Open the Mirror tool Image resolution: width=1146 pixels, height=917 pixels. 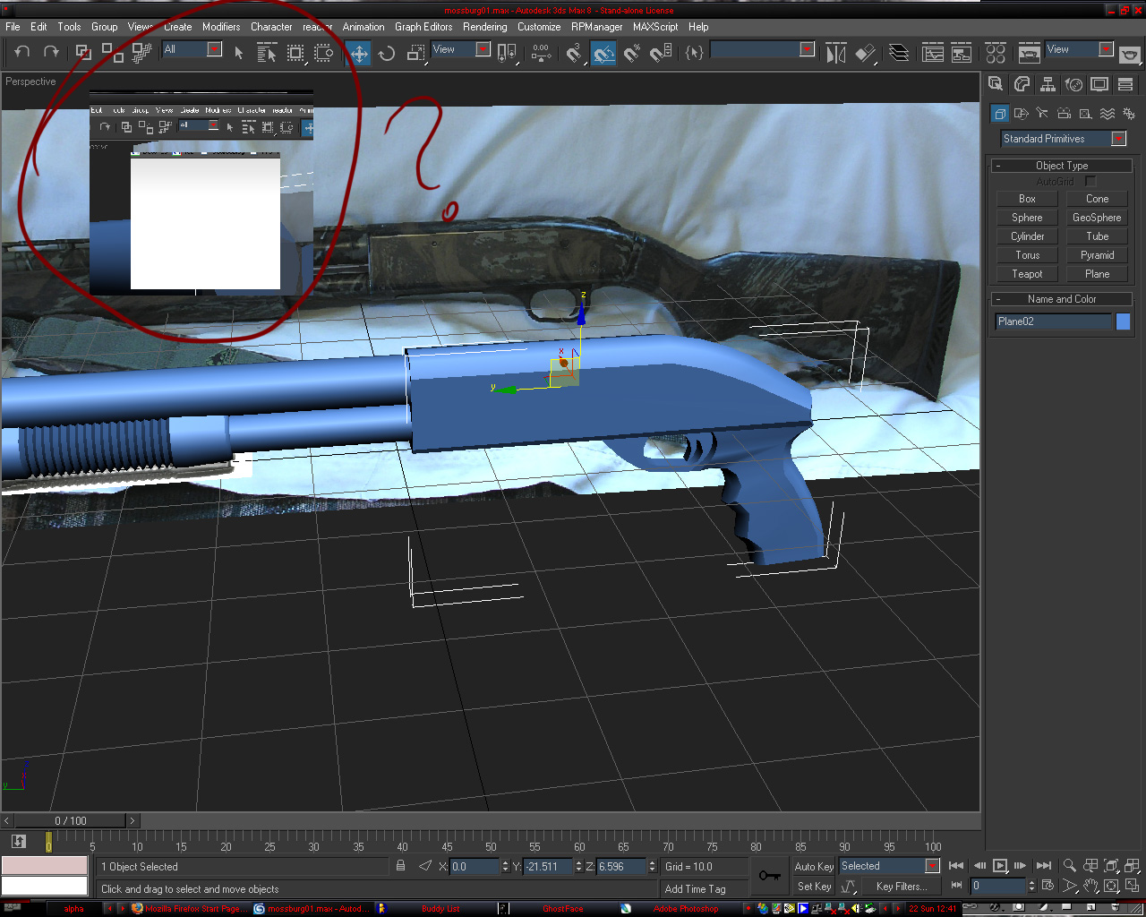[x=835, y=54]
